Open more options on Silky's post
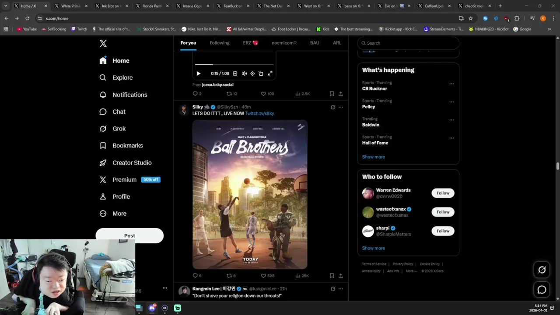Viewport: 560px width, 315px height. tap(341, 107)
